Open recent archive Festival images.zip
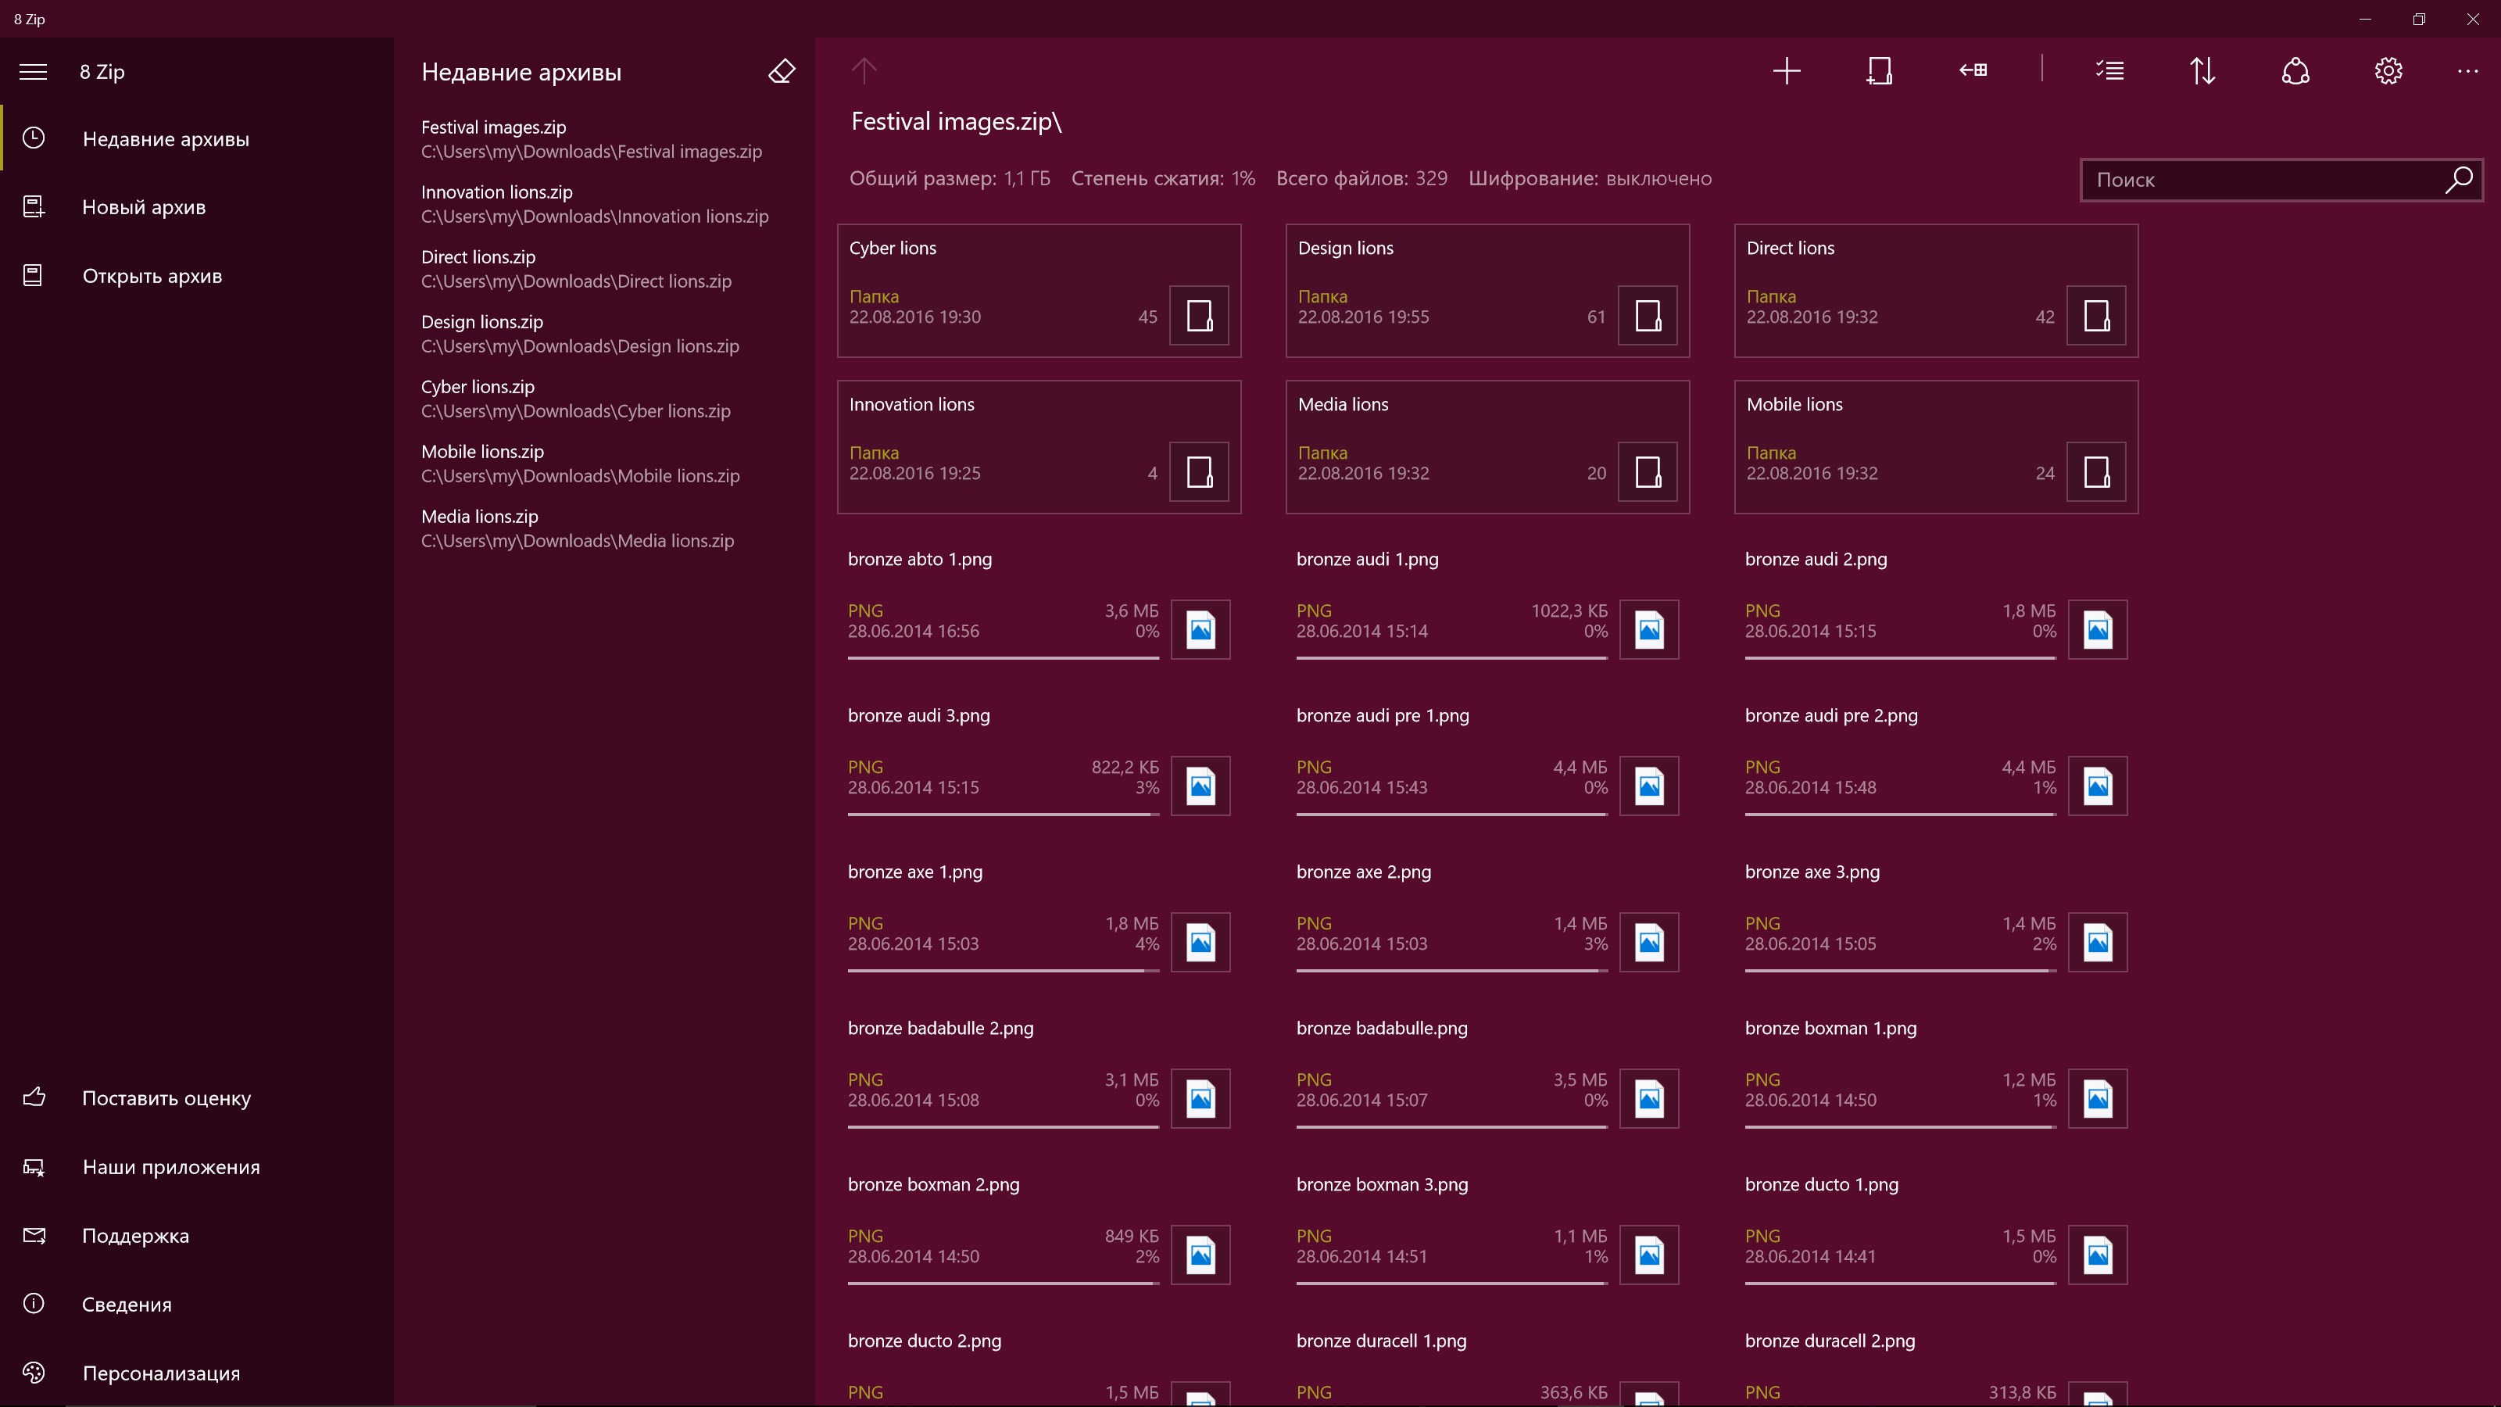Viewport: 2501px width, 1407px height. [x=604, y=139]
